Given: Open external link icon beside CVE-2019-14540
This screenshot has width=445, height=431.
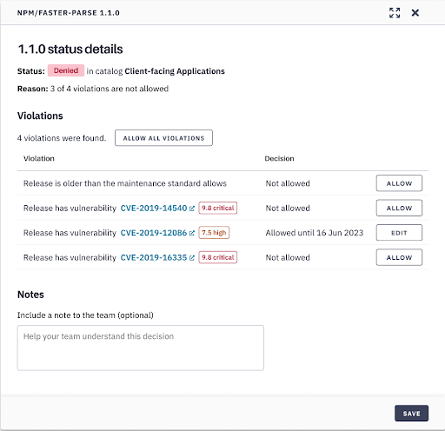Looking at the screenshot, I should click(x=192, y=209).
